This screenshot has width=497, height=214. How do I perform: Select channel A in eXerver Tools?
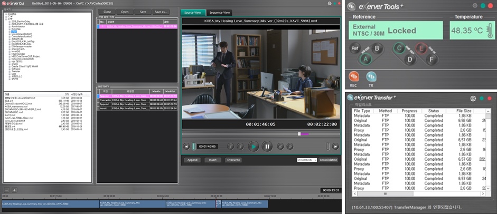[366, 59]
